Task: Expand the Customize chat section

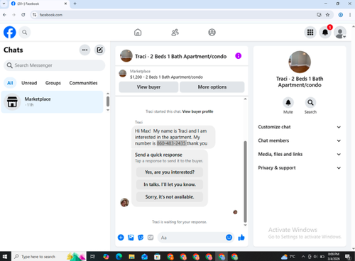Action: [300, 127]
